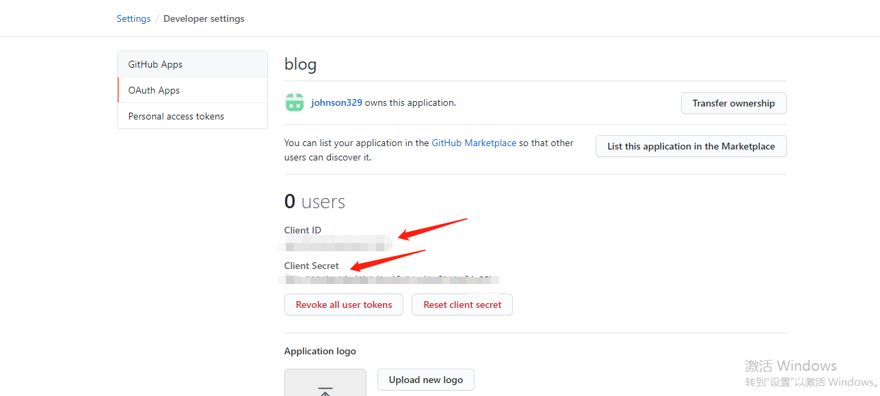
Task: Click the Client Secret label
Action: [311, 266]
